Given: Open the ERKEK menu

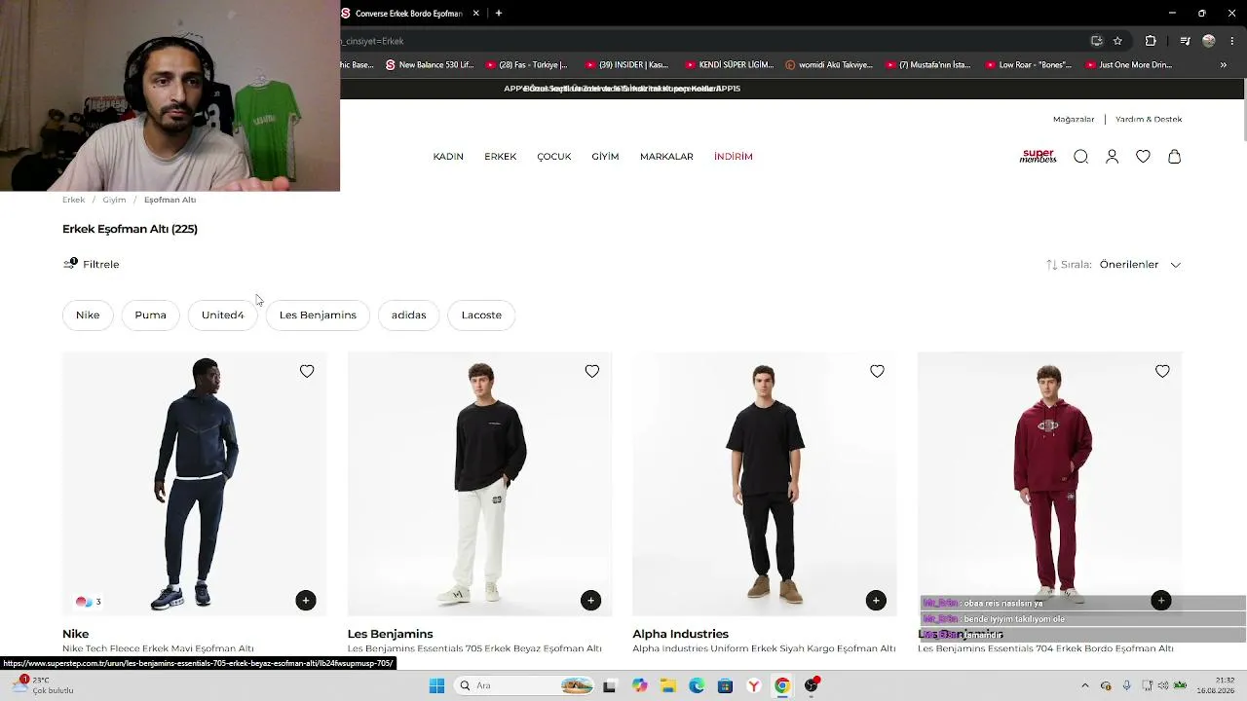Looking at the screenshot, I should (501, 157).
